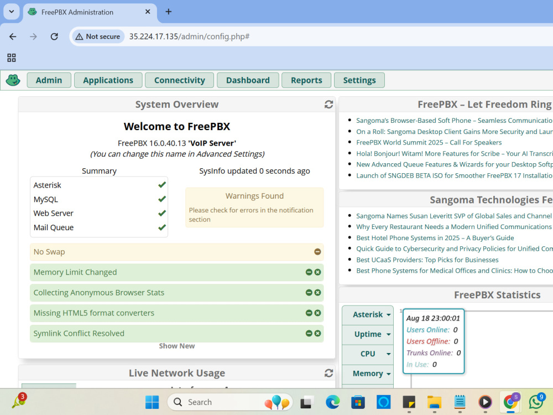Open FreePBX World Summit 2025 link
Screen dimensions: 553x415
click(x=429, y=142)
